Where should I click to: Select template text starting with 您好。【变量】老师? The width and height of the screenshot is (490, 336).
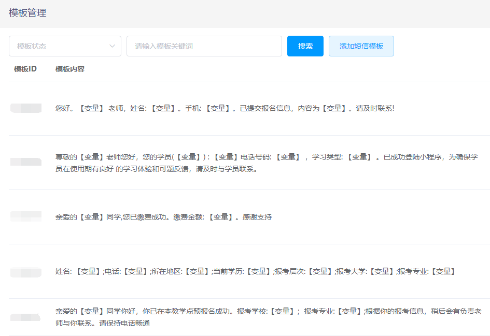pos(225,108)
